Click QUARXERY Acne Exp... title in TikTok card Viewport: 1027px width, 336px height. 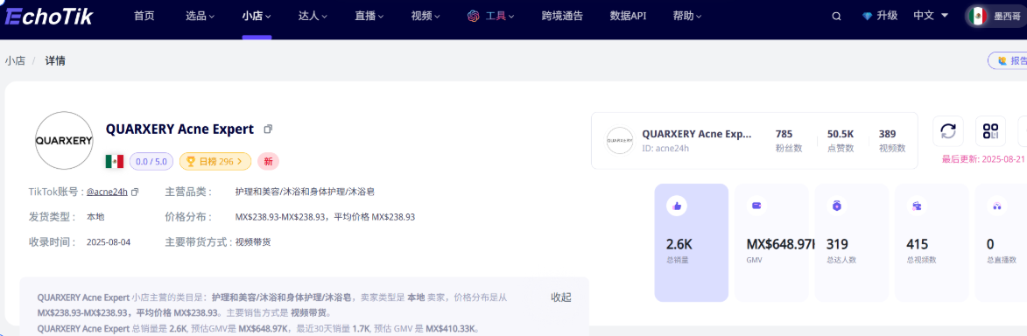click(697, 133)
